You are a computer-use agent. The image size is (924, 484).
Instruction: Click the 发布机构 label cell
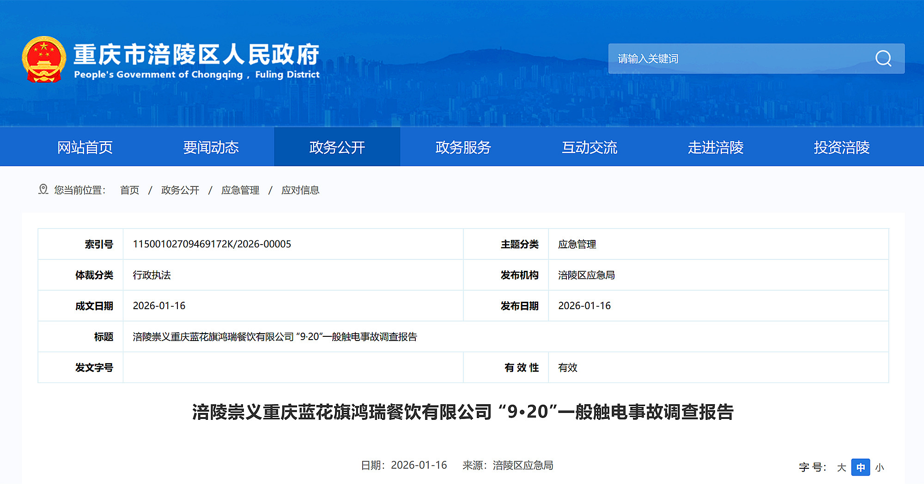tap(506, 275)
